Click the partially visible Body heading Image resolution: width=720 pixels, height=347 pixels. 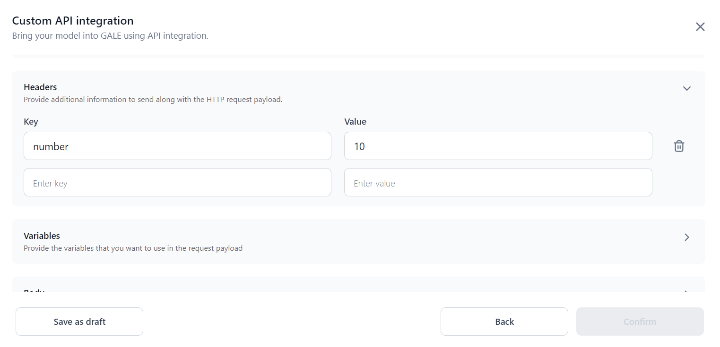click(x=34, y=290)
